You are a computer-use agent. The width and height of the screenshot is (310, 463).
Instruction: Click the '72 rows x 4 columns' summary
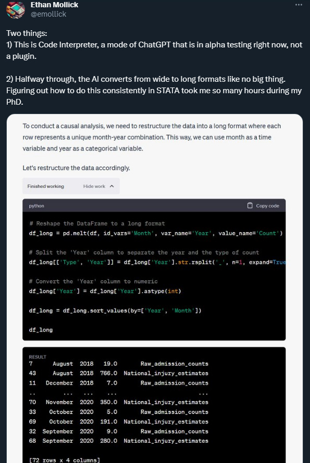tap(65, 460)
